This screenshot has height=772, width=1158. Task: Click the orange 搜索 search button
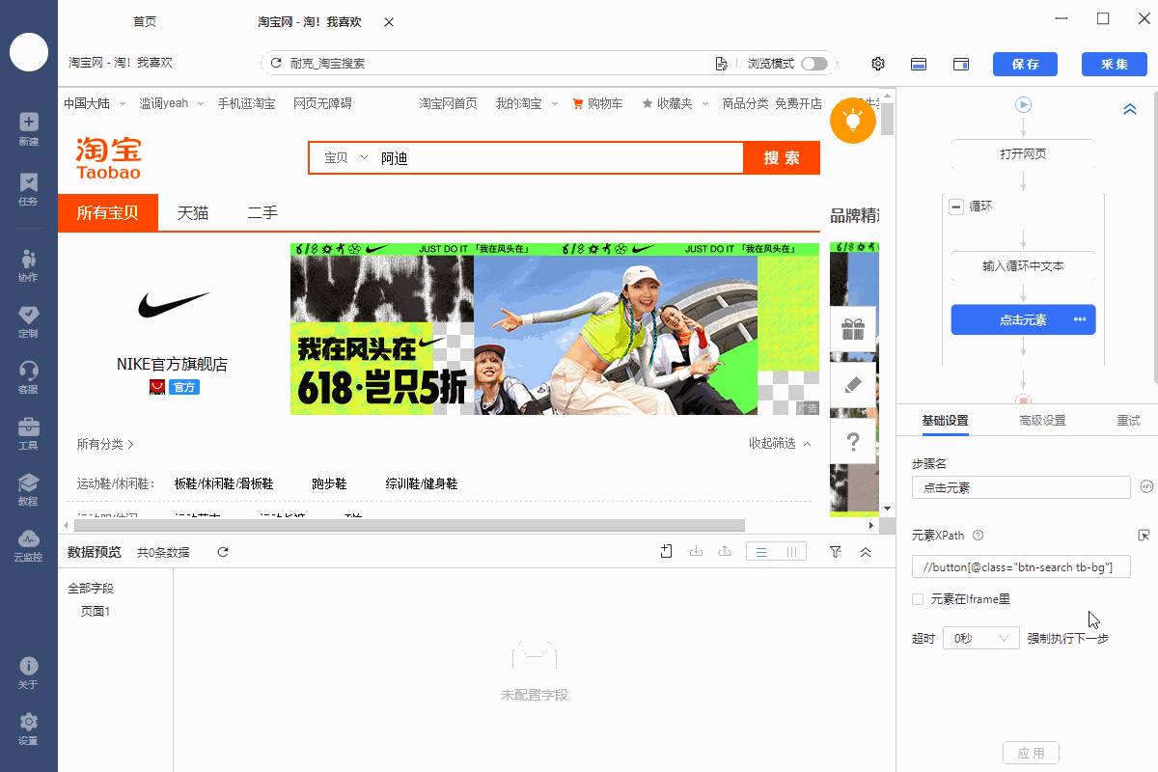(x=782, y=158)
